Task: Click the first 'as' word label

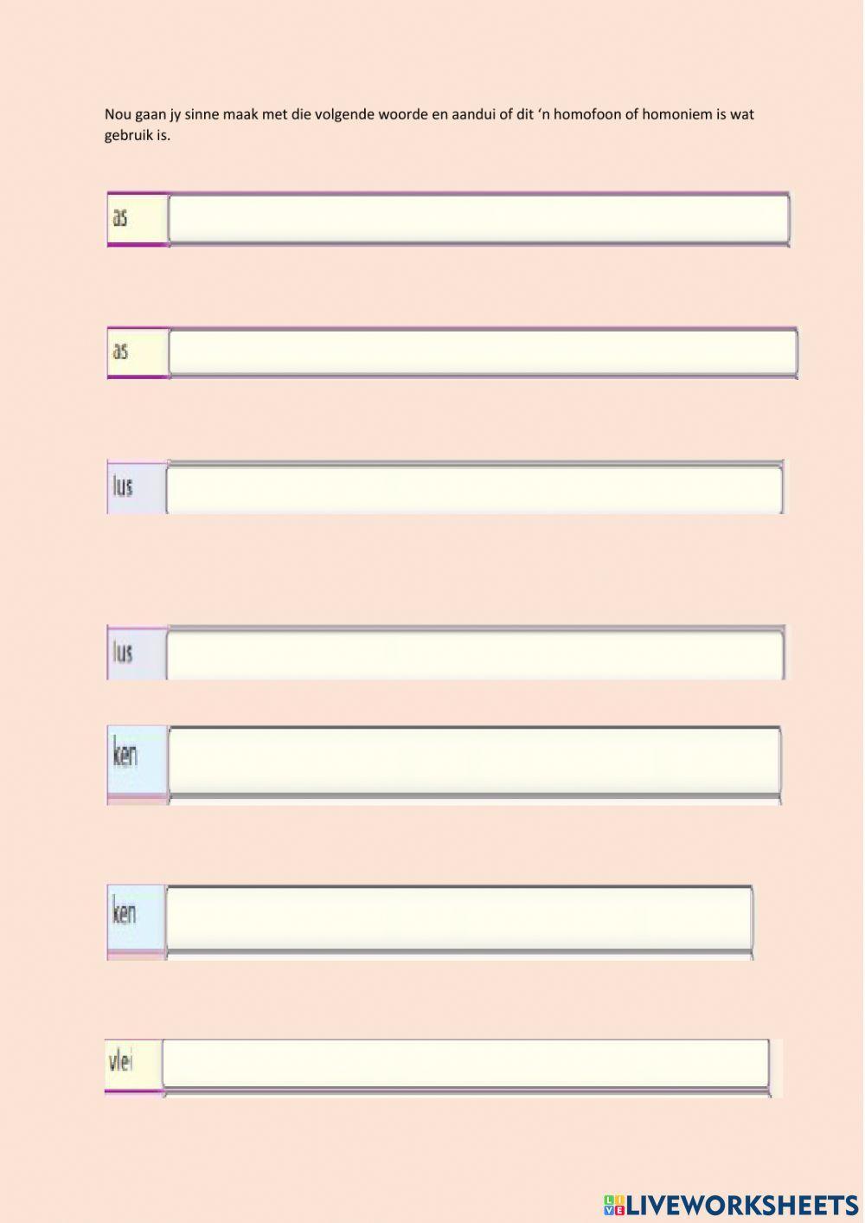Action: [120, 217]
